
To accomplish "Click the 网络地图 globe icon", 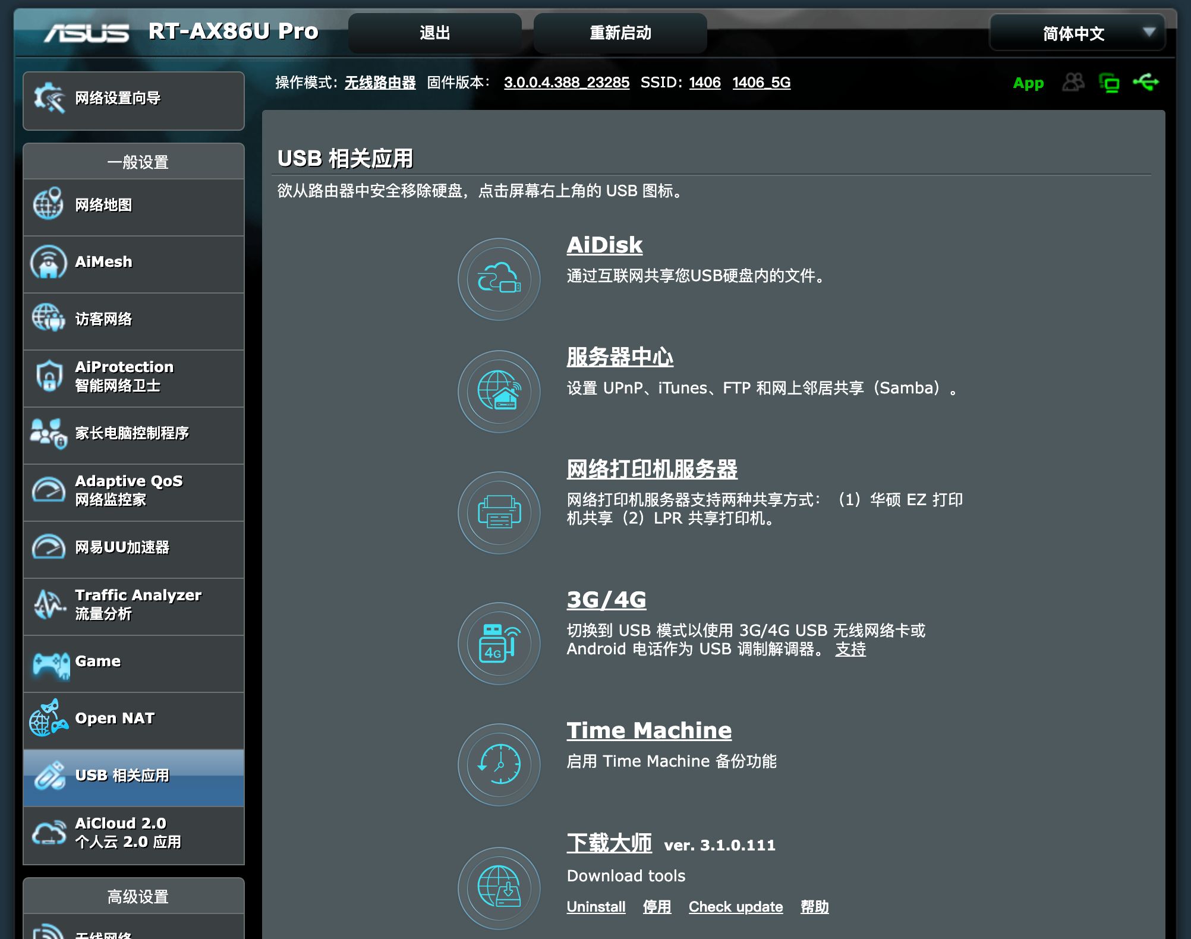I will click(x=48, y=204).
